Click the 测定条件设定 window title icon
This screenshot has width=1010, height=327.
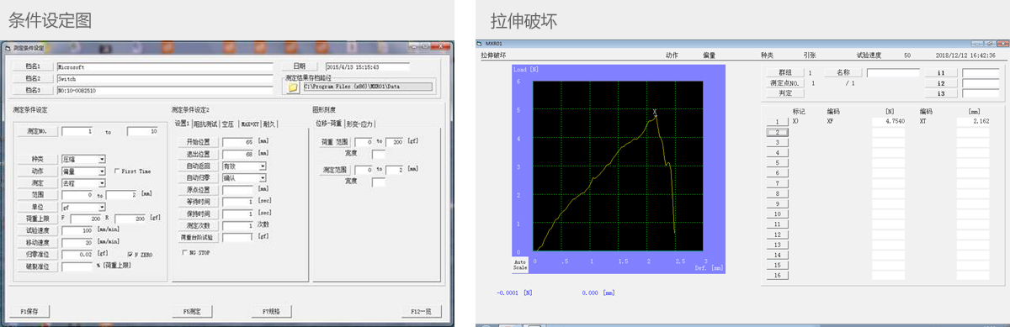[8, 48]
